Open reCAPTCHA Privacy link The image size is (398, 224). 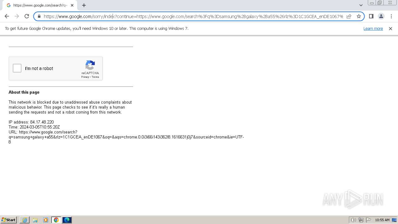(x=85, y=77)
